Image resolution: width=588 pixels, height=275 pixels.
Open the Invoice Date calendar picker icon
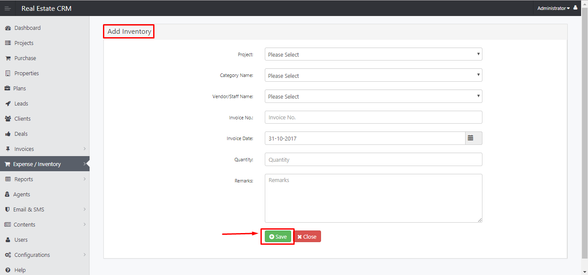click(x=470, y=138)
